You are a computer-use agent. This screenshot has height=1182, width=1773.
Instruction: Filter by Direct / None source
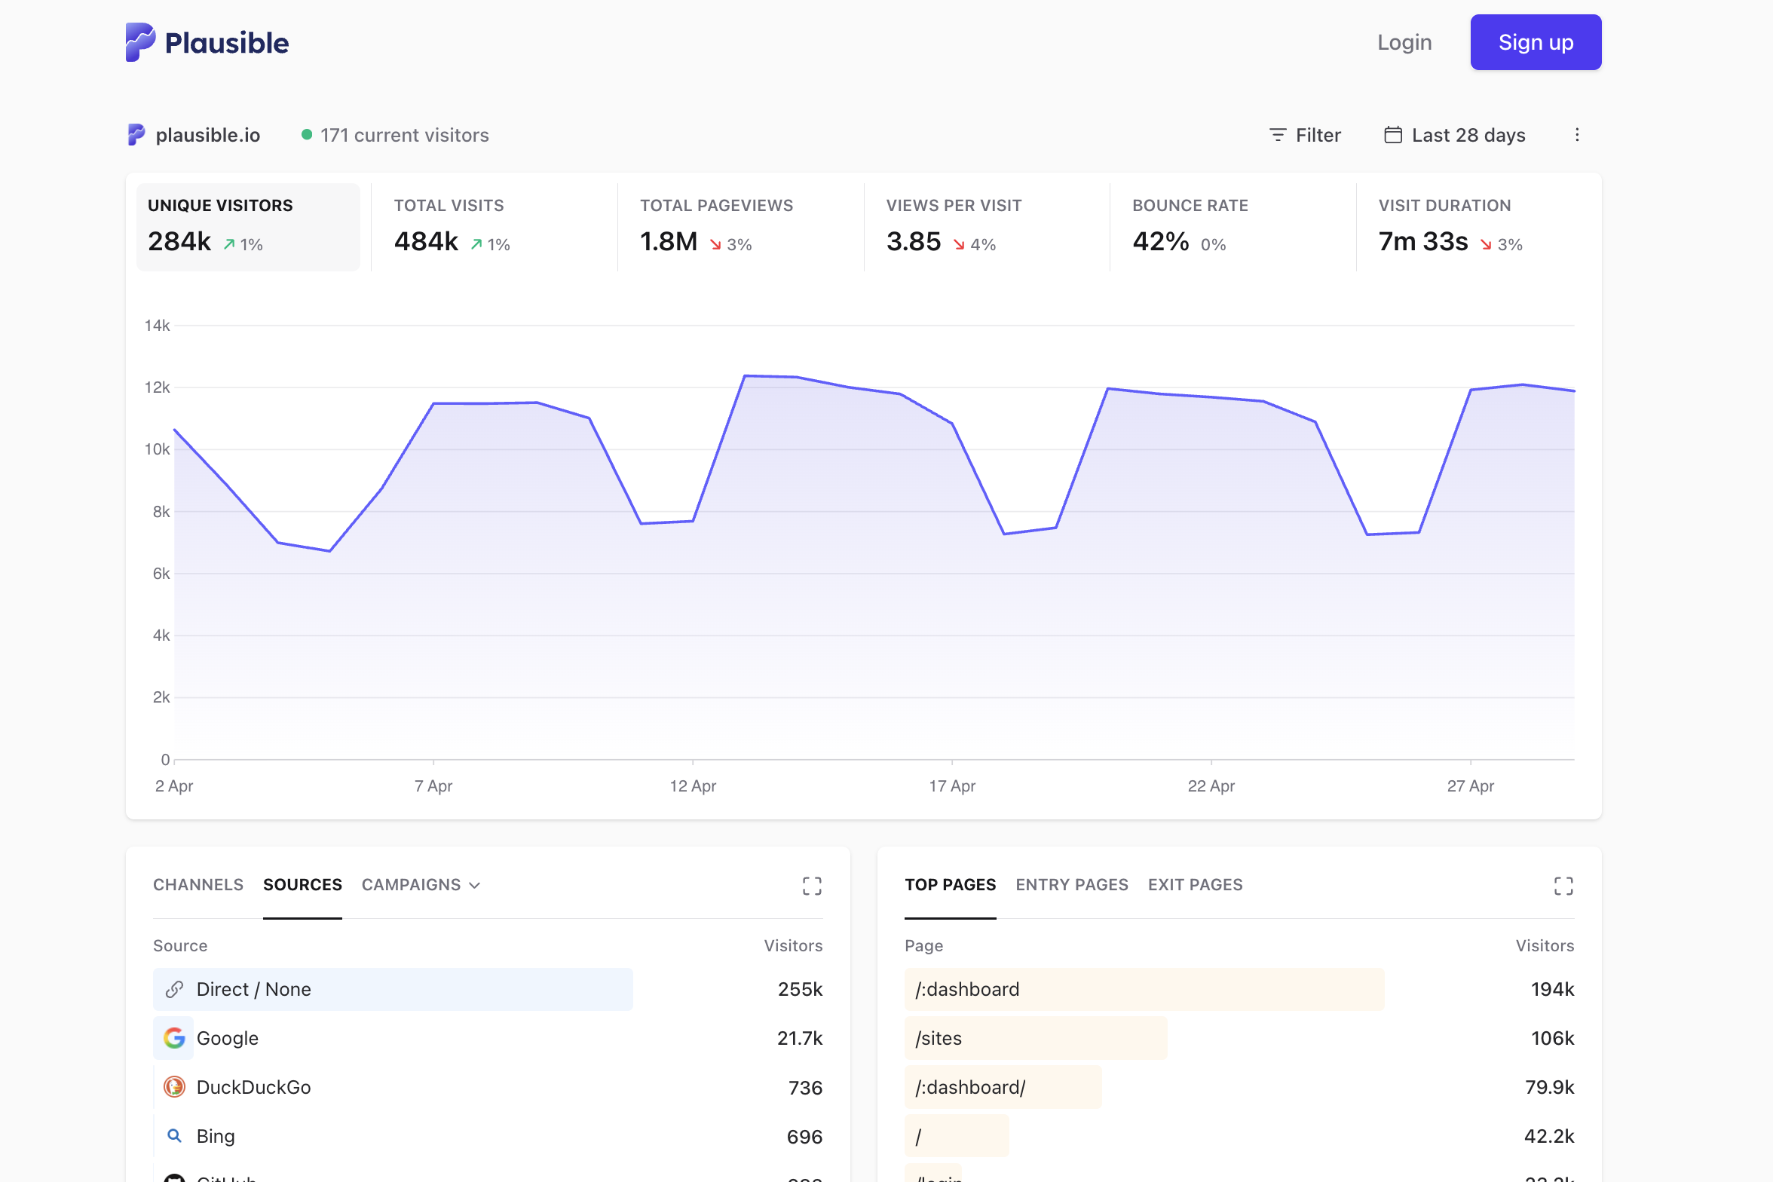point(253,989)
